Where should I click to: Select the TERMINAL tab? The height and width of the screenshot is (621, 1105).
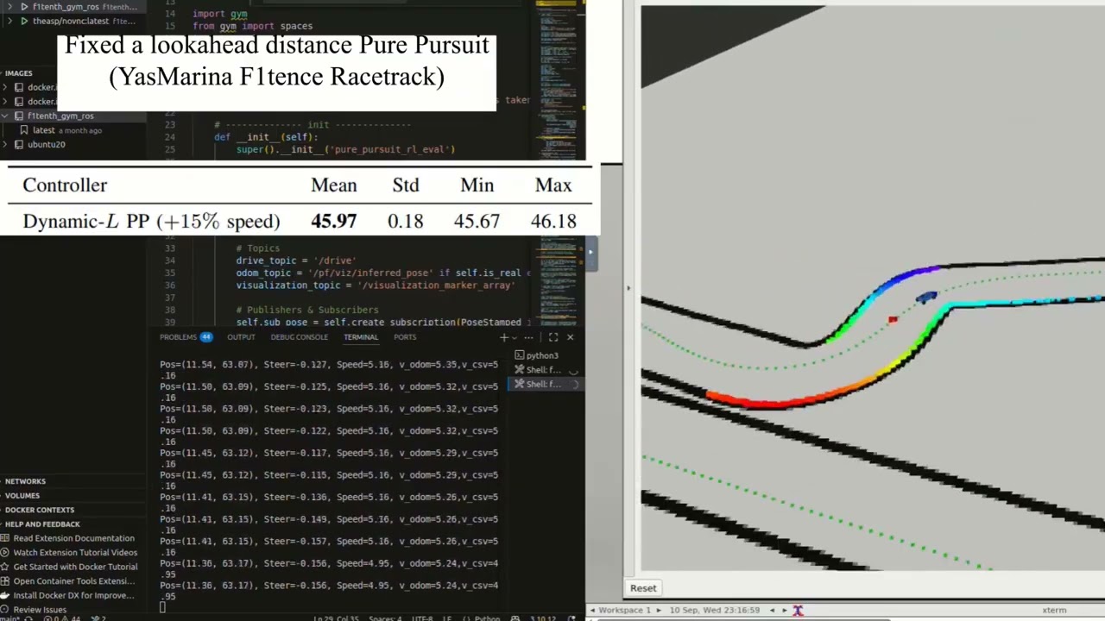[361, 337]
